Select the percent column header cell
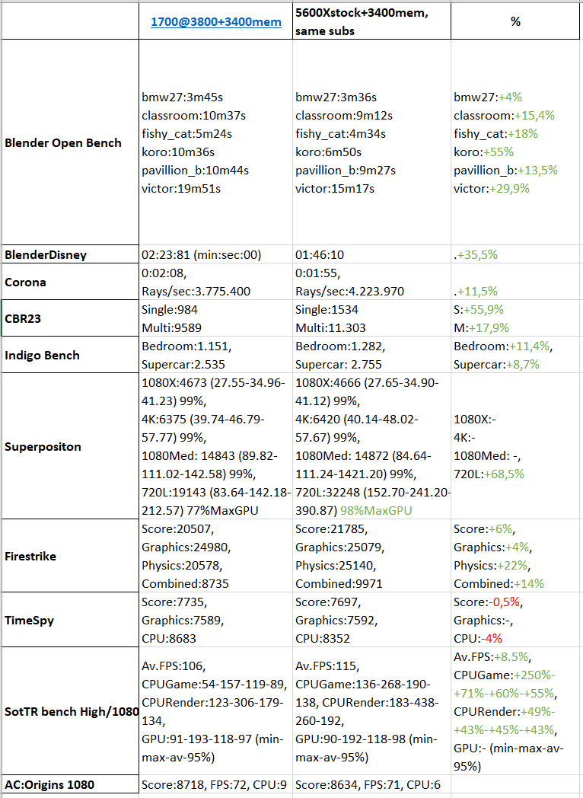 click(x=516, y=21)
